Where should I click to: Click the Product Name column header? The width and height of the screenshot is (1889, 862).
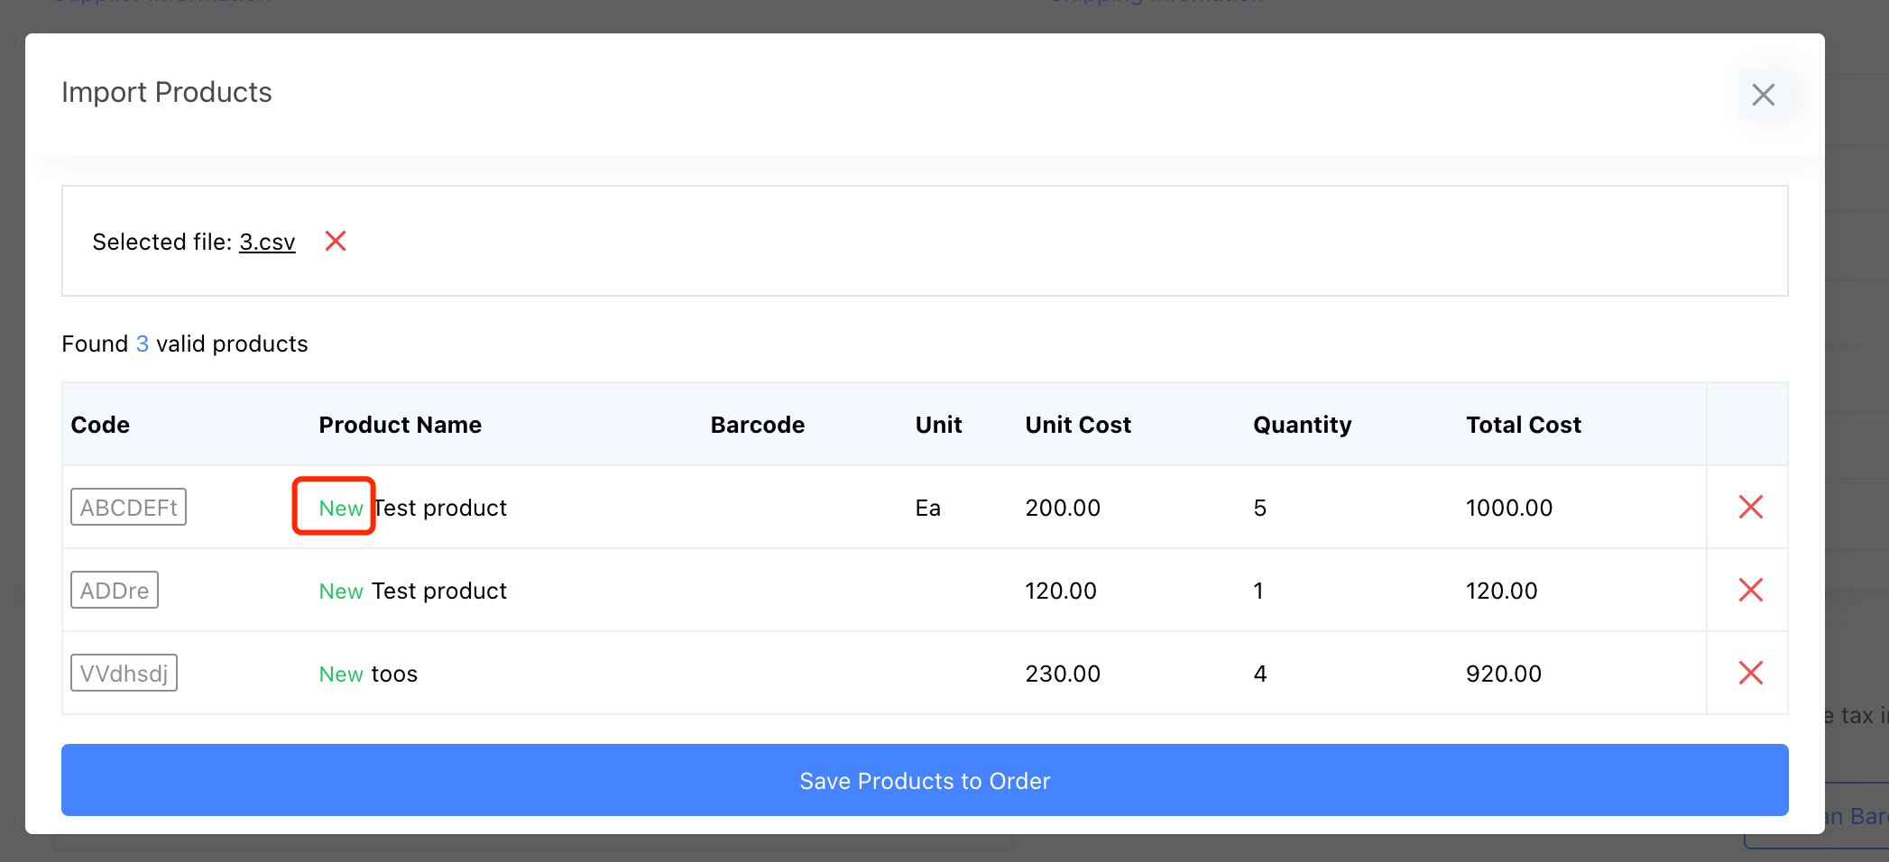tap(400, 425)
